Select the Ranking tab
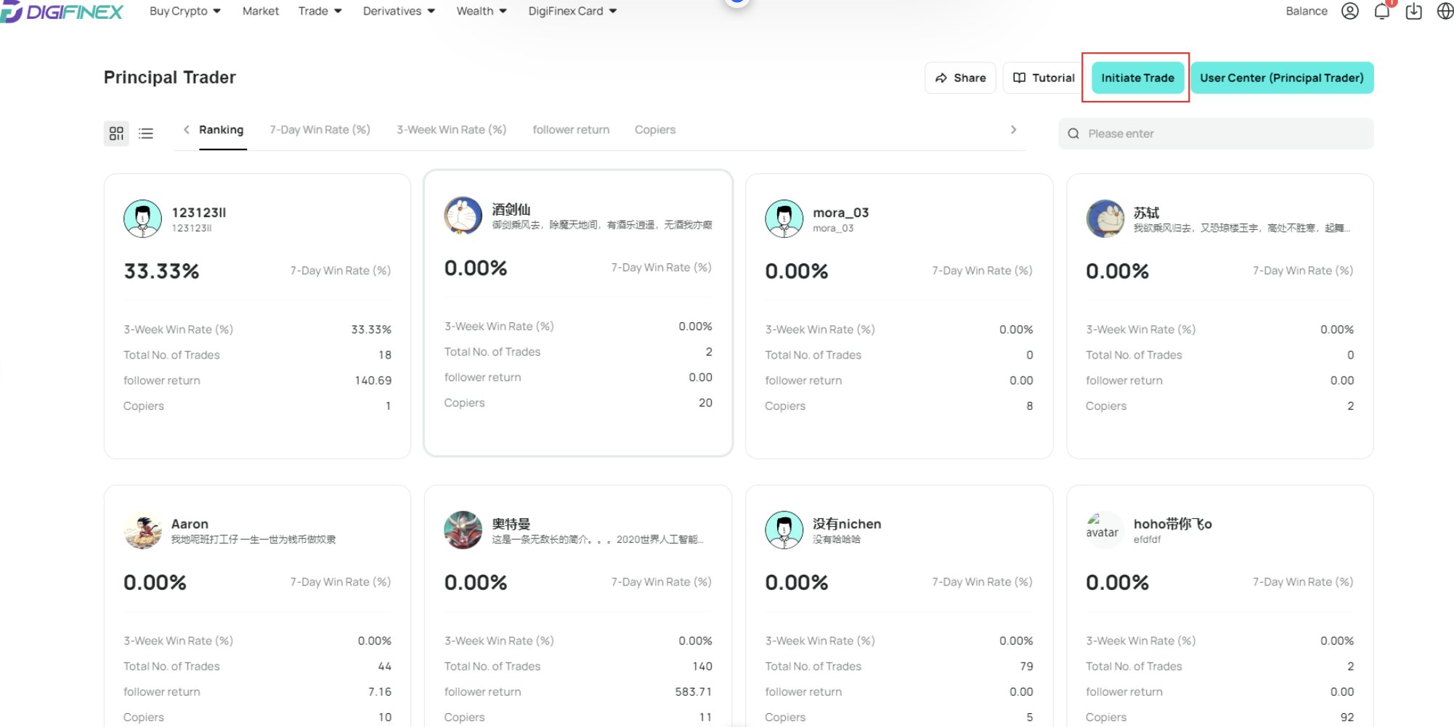This screenshot has width=1454, height=727. click(222, 130)
